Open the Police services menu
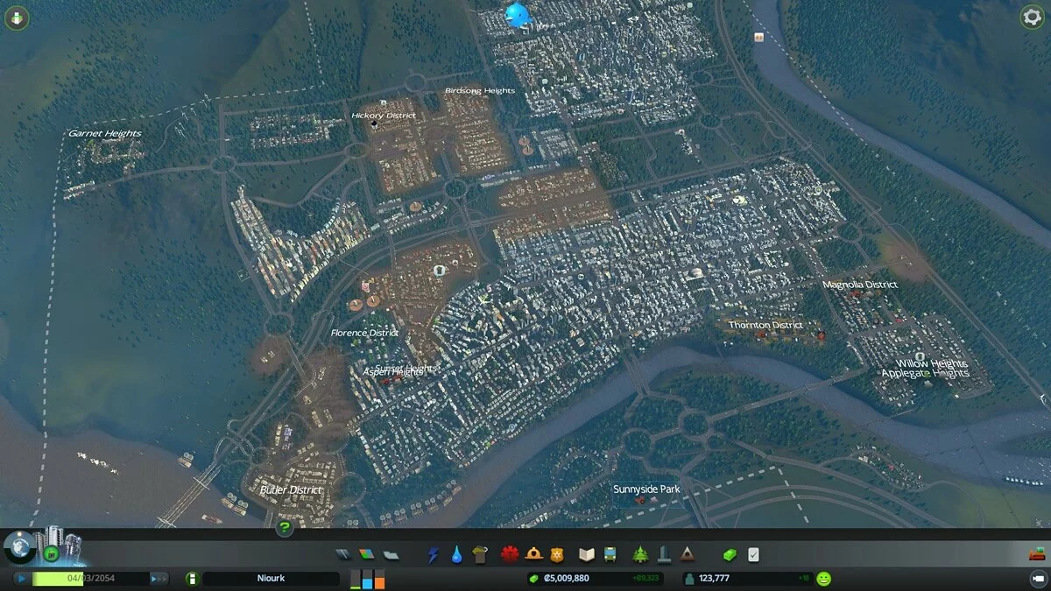Screen dimensions: 1051x591 [x=557, y=553]
